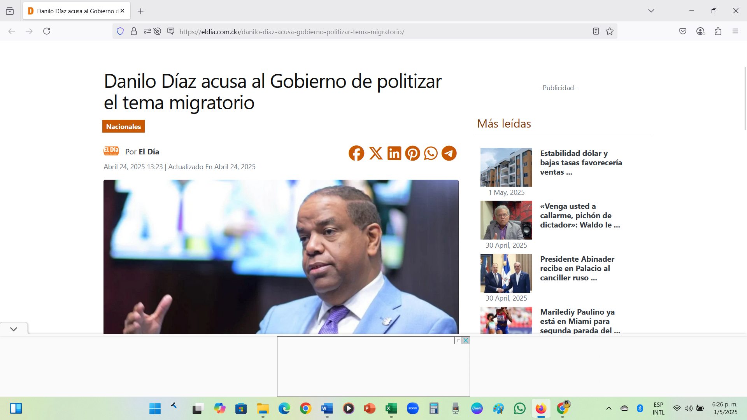Open Windows Start menu
Image resolution: width=747 pixels, height=420 pixels.
pyautogui.click(x=155, y=408)
